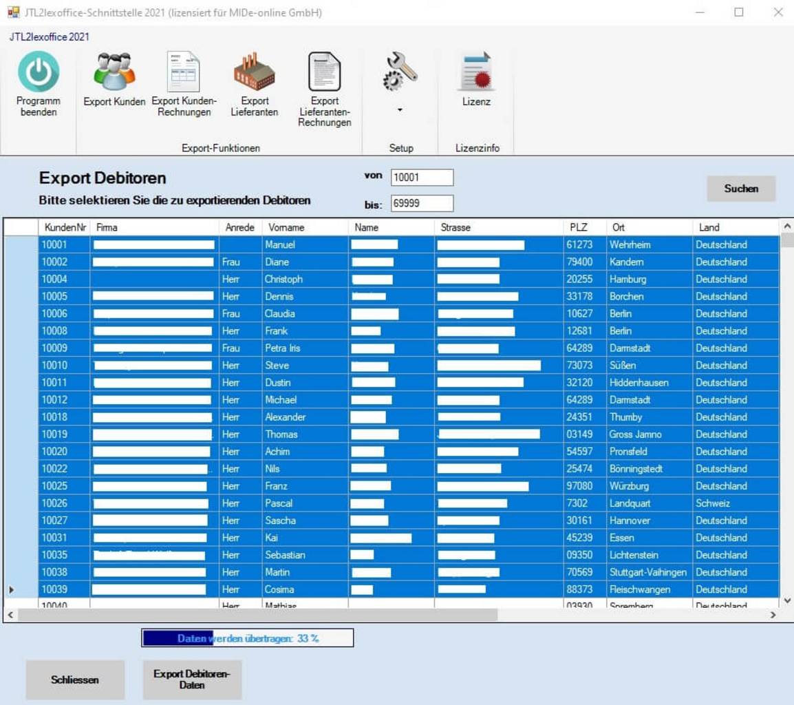The image size is (794, 705).
Task: Click the Setup wrench and gear icon
Action: pos(400,72)
